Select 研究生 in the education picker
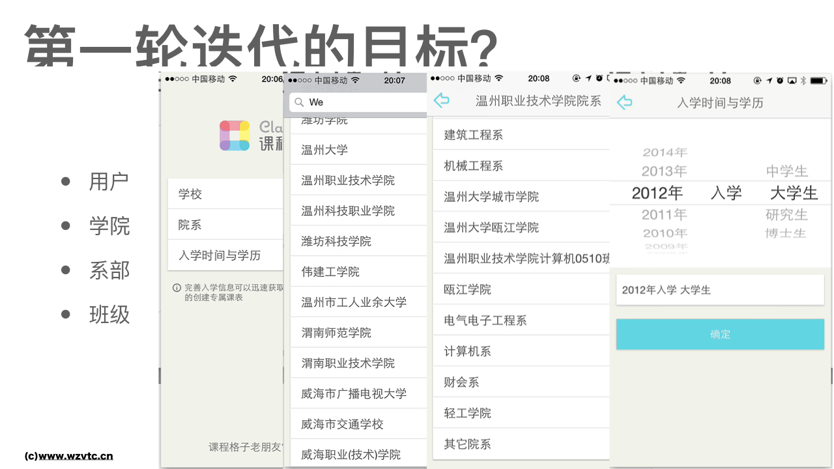Viewport: 834px width, 469px height. pyautogui.click(x=786, y=214)
